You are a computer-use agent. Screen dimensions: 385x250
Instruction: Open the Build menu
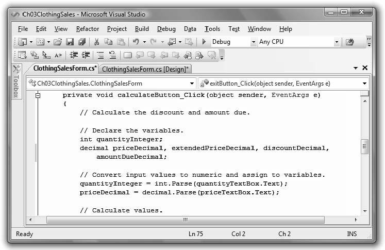142,29
